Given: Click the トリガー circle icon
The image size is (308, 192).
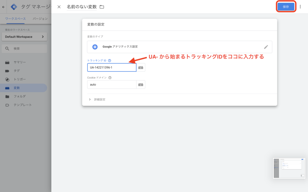Looking at the screenshot, I should tap(7, 79).
